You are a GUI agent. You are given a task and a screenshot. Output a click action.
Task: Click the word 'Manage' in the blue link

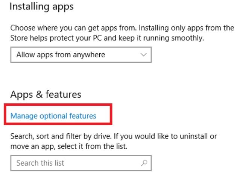24,116
